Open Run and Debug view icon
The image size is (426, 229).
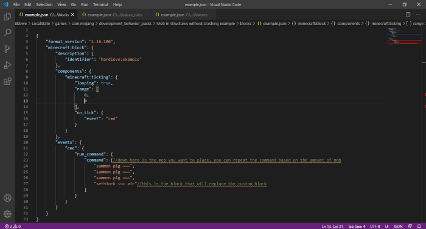[x=7, y=65]
